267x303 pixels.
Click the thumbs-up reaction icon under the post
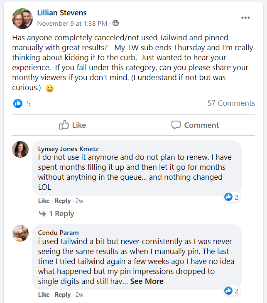(18, 103)
